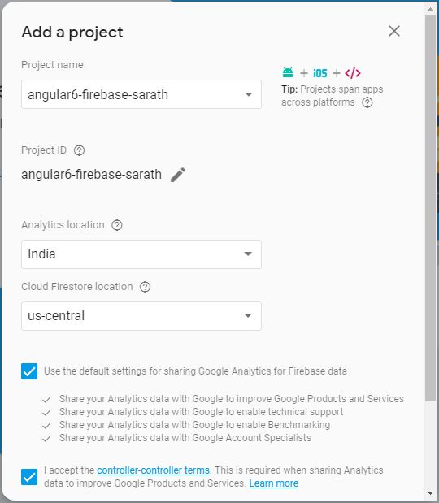Click the Learn more link

click(274, 483)
